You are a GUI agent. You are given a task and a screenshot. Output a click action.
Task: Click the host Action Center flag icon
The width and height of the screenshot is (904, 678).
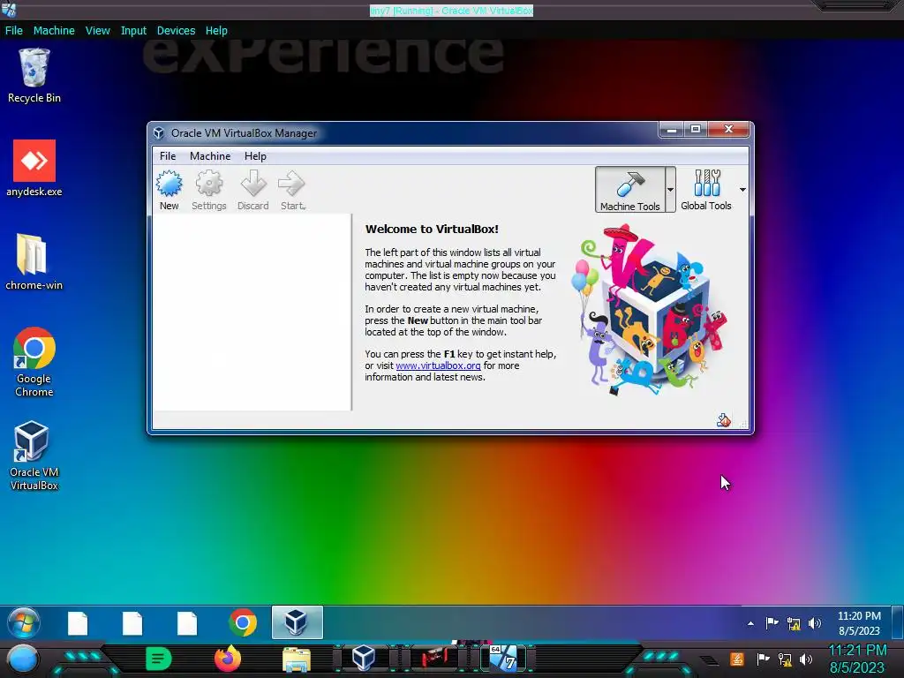coord(763,659)
